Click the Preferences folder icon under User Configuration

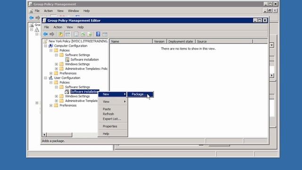56,105
